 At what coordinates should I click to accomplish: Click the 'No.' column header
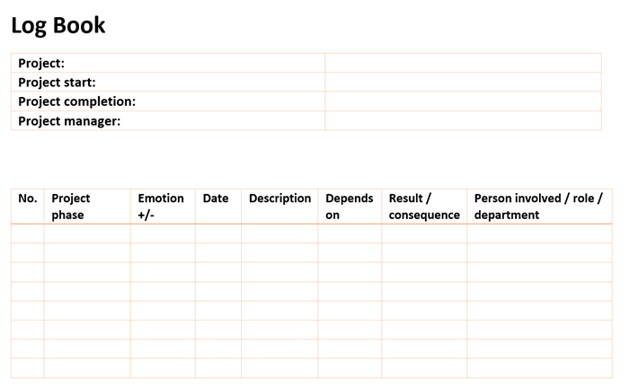tap(28, 198)
